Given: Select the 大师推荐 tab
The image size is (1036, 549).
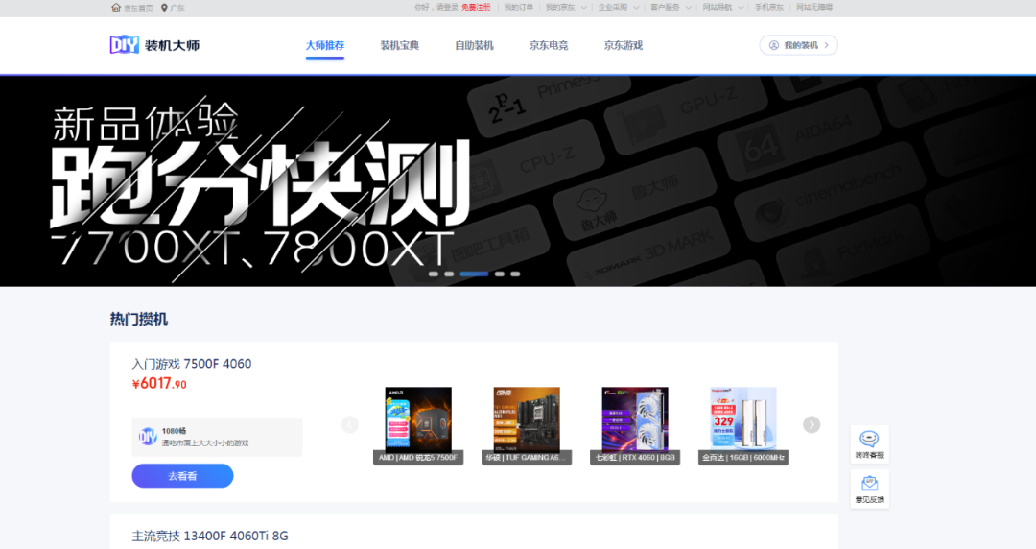Looking at the screenshot, I should pyautogui.click(x=325, y=46).
